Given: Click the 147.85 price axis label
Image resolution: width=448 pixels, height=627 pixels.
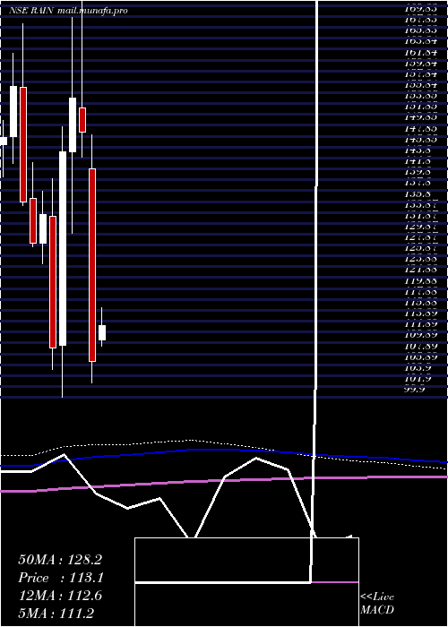Looking at the screenshot, I should (420, 129).
